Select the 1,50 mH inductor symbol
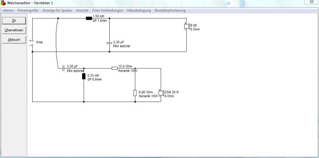This screenshot has width=319, height=158. [89, 18]
